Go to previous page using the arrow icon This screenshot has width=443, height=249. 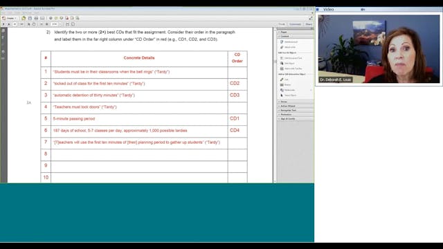pos(3,24)
